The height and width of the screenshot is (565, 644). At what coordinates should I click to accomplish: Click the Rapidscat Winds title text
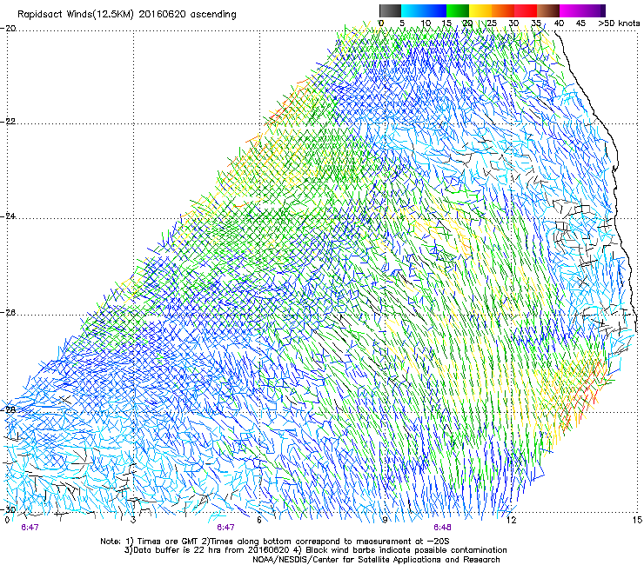[x=127, y=14]
